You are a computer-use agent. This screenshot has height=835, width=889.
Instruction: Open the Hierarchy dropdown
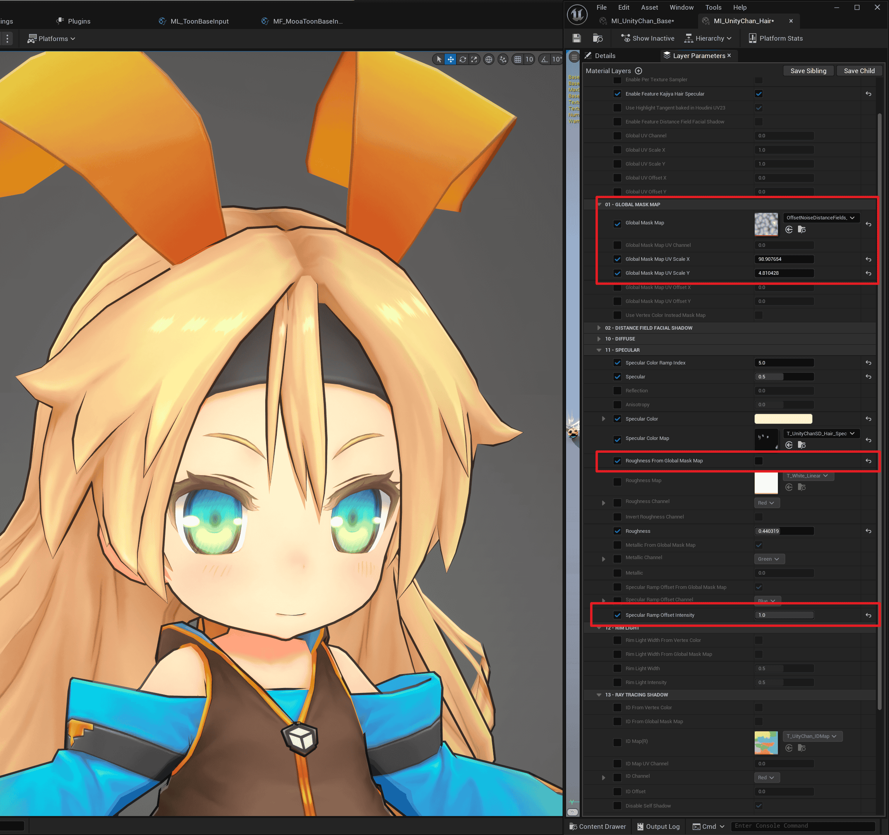(x=708, y=38)
